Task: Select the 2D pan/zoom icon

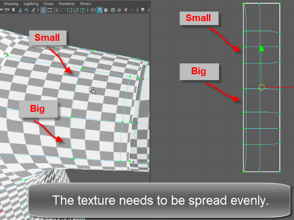Action: click(26, 10)
